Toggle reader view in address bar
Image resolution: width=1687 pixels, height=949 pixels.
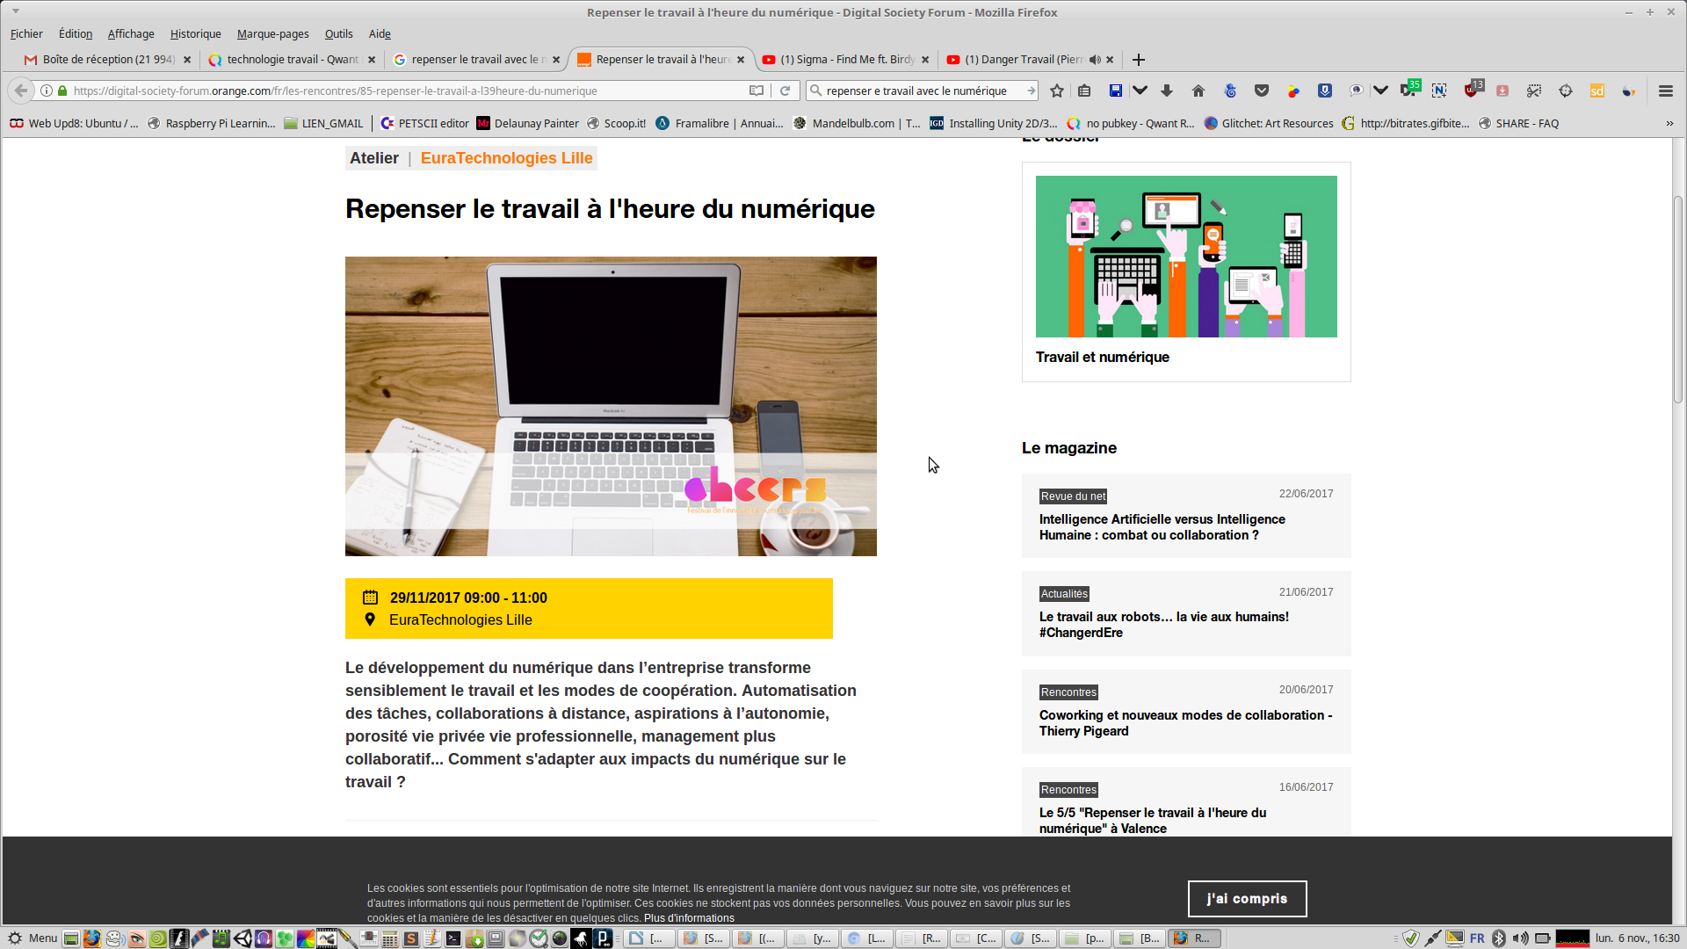point(756,91)
